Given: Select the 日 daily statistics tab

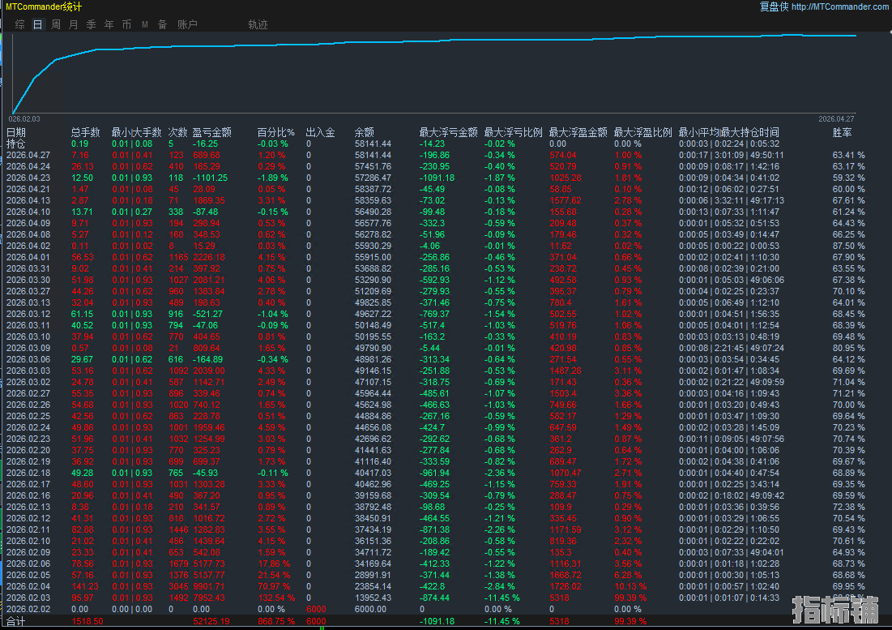Looking at the screenshot, I should [x=37, y=24].
